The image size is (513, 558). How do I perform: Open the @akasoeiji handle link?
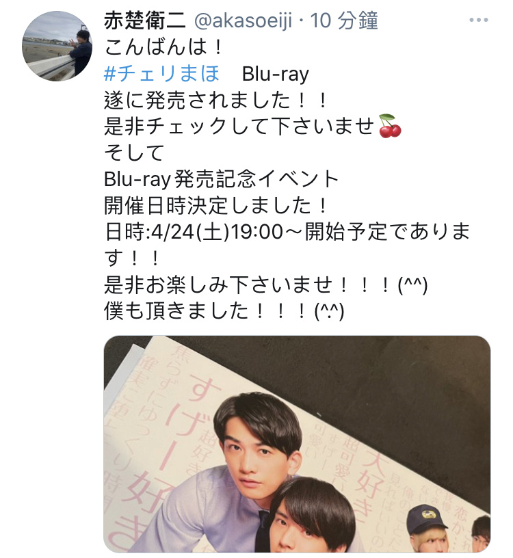coord(243,21)
